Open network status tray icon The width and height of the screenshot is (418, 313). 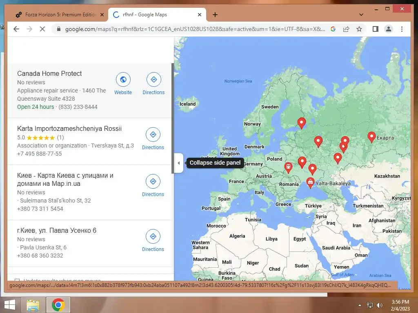(x=370, y=305)
